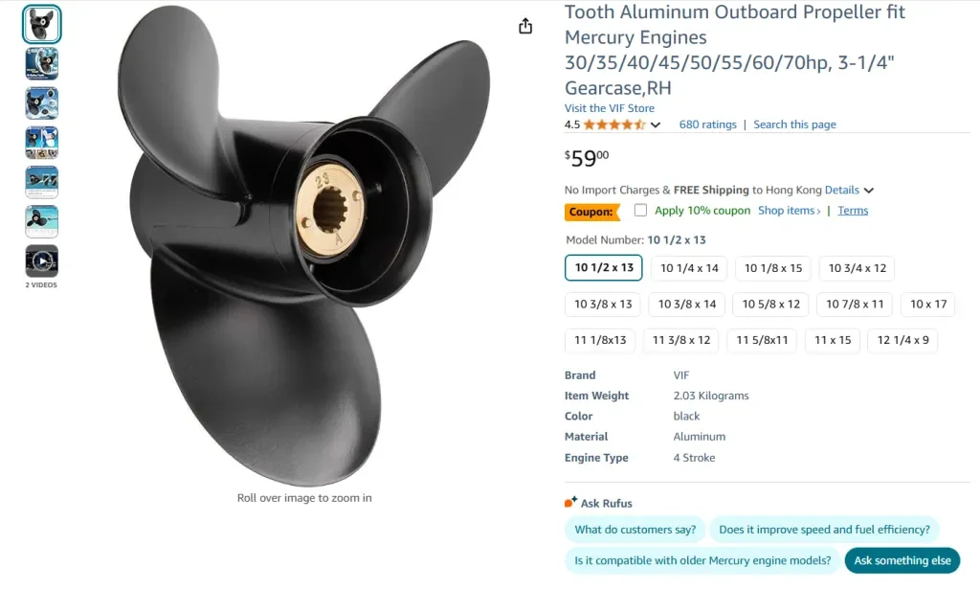
Task: Click the Search this page link
Action: [794, 124]
